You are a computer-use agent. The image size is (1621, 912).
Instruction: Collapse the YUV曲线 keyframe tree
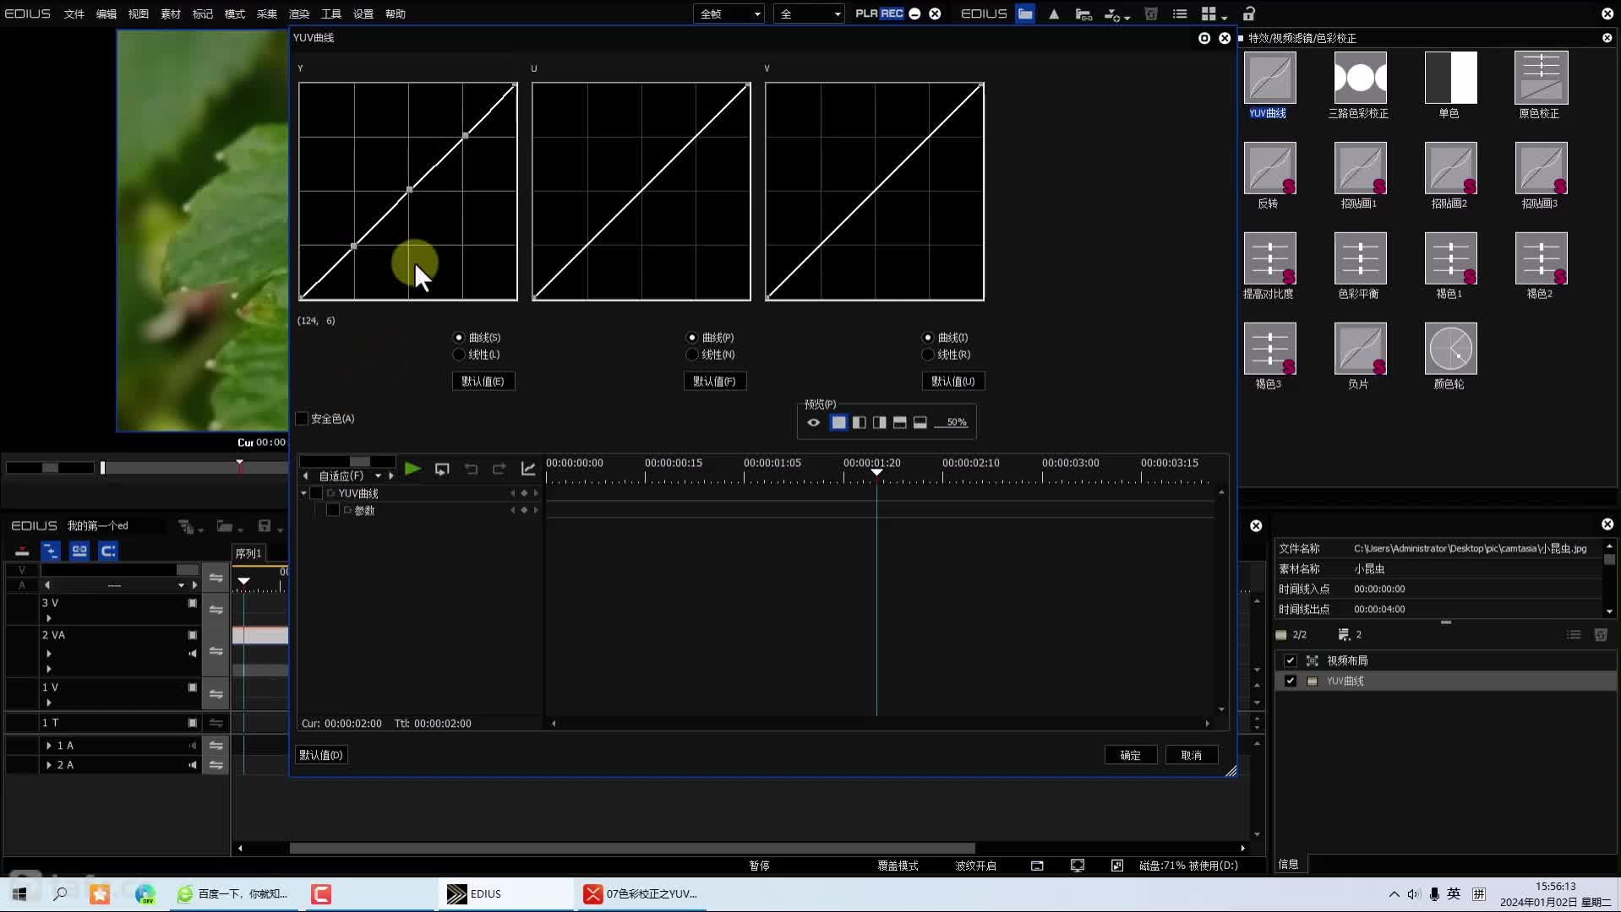pyautogui.click(x=303, y=493)
